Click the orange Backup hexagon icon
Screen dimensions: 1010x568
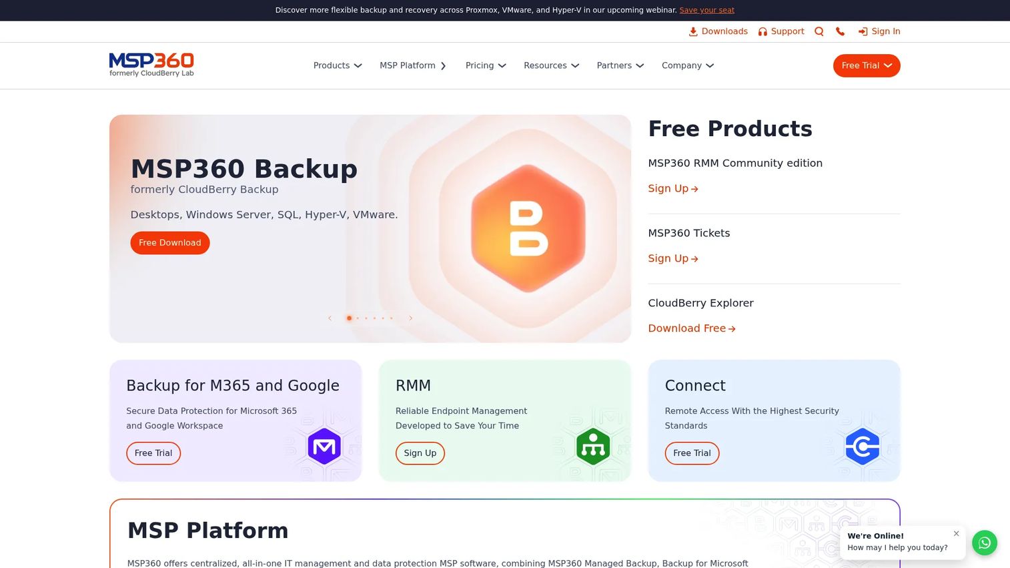[528, 228]
